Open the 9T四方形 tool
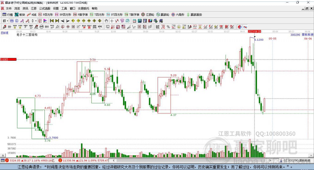This screenshot has height=170, width=314. 115,15
